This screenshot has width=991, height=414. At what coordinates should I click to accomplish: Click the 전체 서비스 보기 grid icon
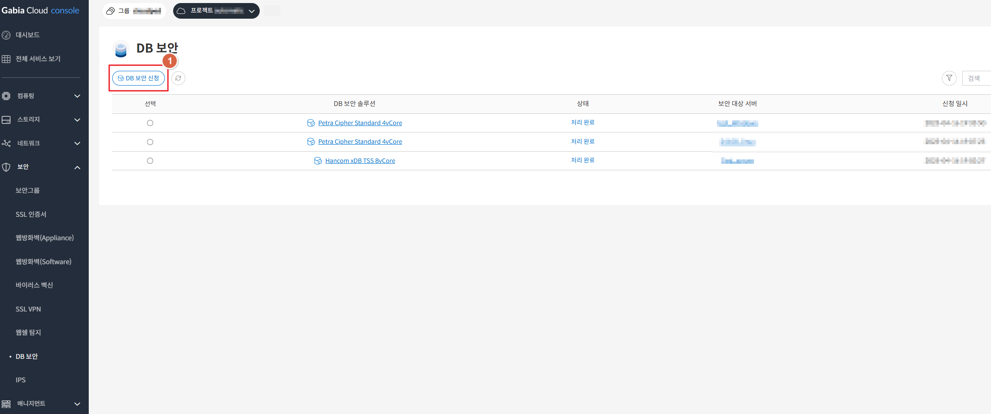point(6,59)
